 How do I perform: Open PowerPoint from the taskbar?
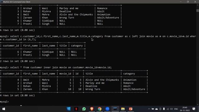[131, 109]
